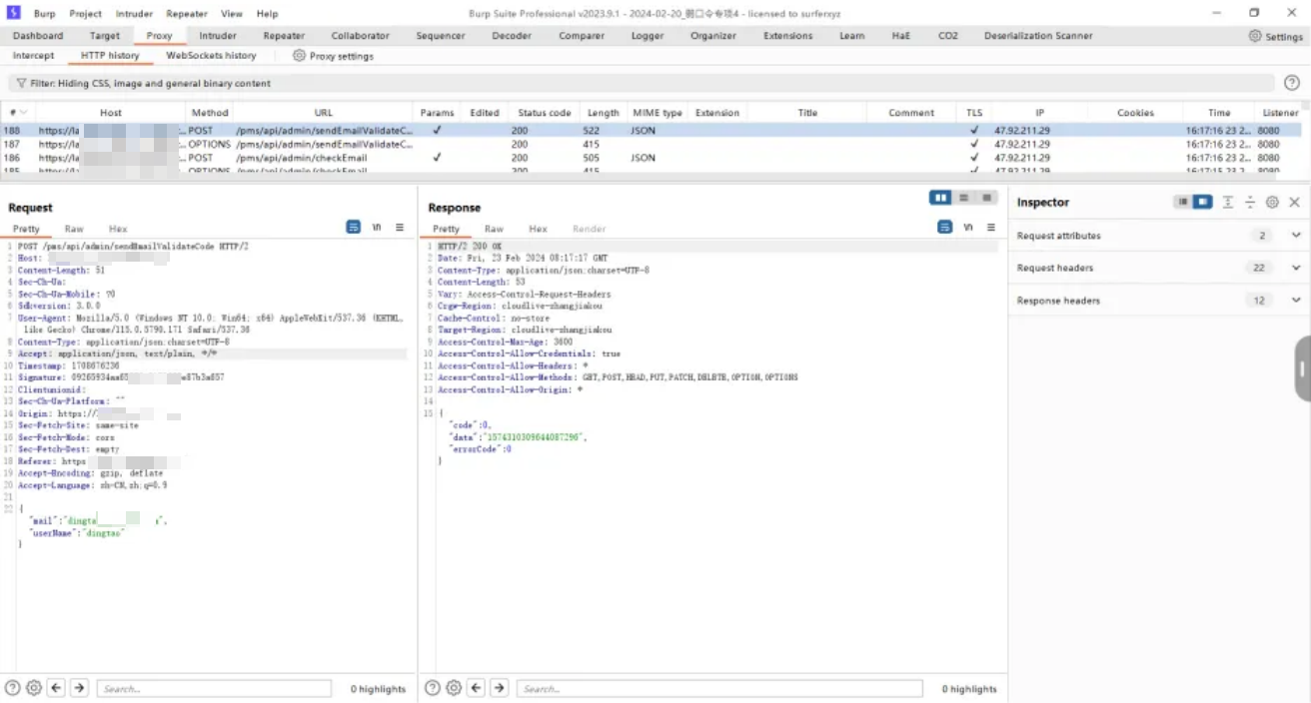Open the Intruder menu in menu bar

[x=133, y=14]
